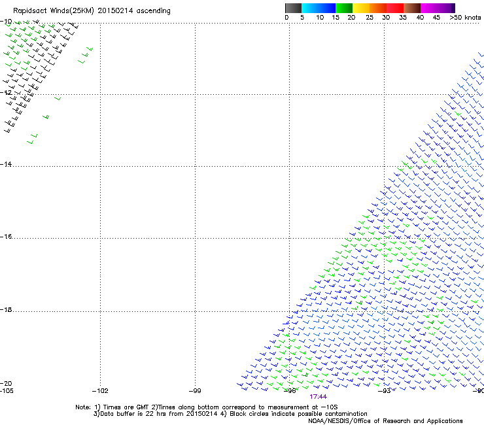Choose the magenta 40–45 knots legend segment
Viewport: 484px width, 425px height.
[x=429, y=8]
